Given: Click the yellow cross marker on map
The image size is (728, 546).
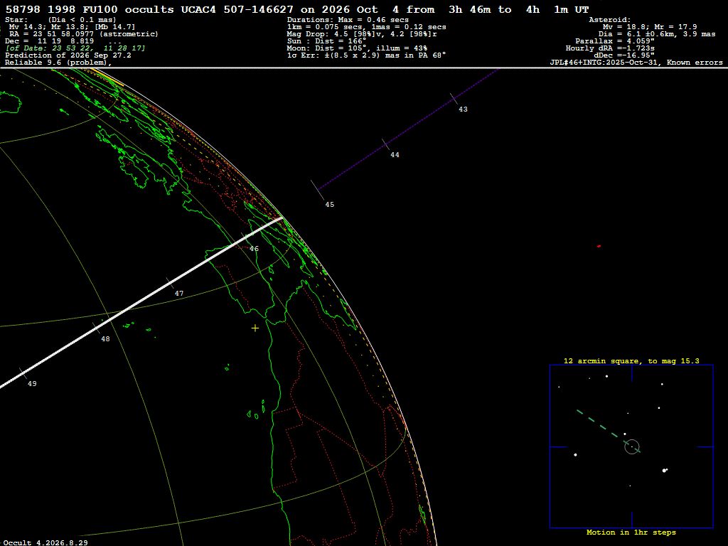Looking at the screenshot, I should (255, 328).
